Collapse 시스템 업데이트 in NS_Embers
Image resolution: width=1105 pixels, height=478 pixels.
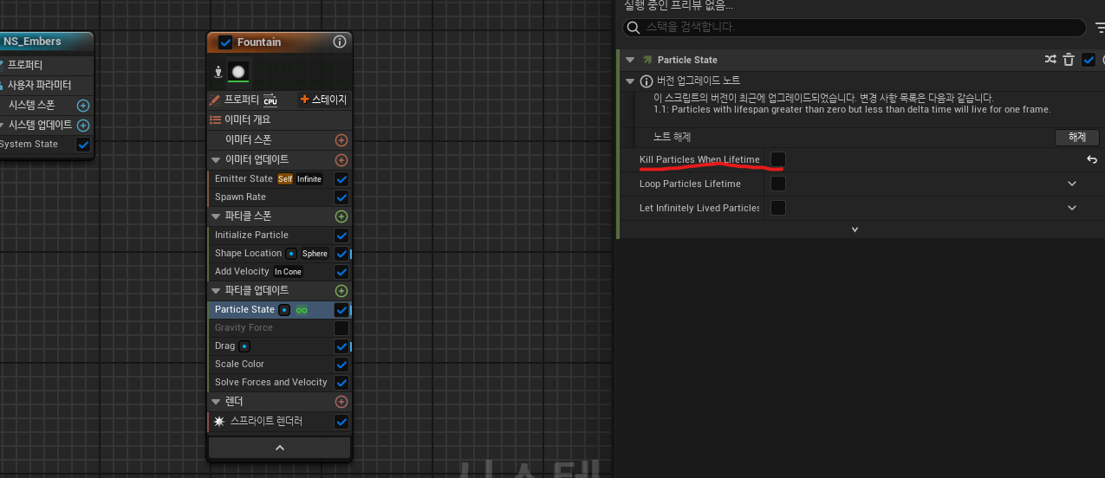0,126
